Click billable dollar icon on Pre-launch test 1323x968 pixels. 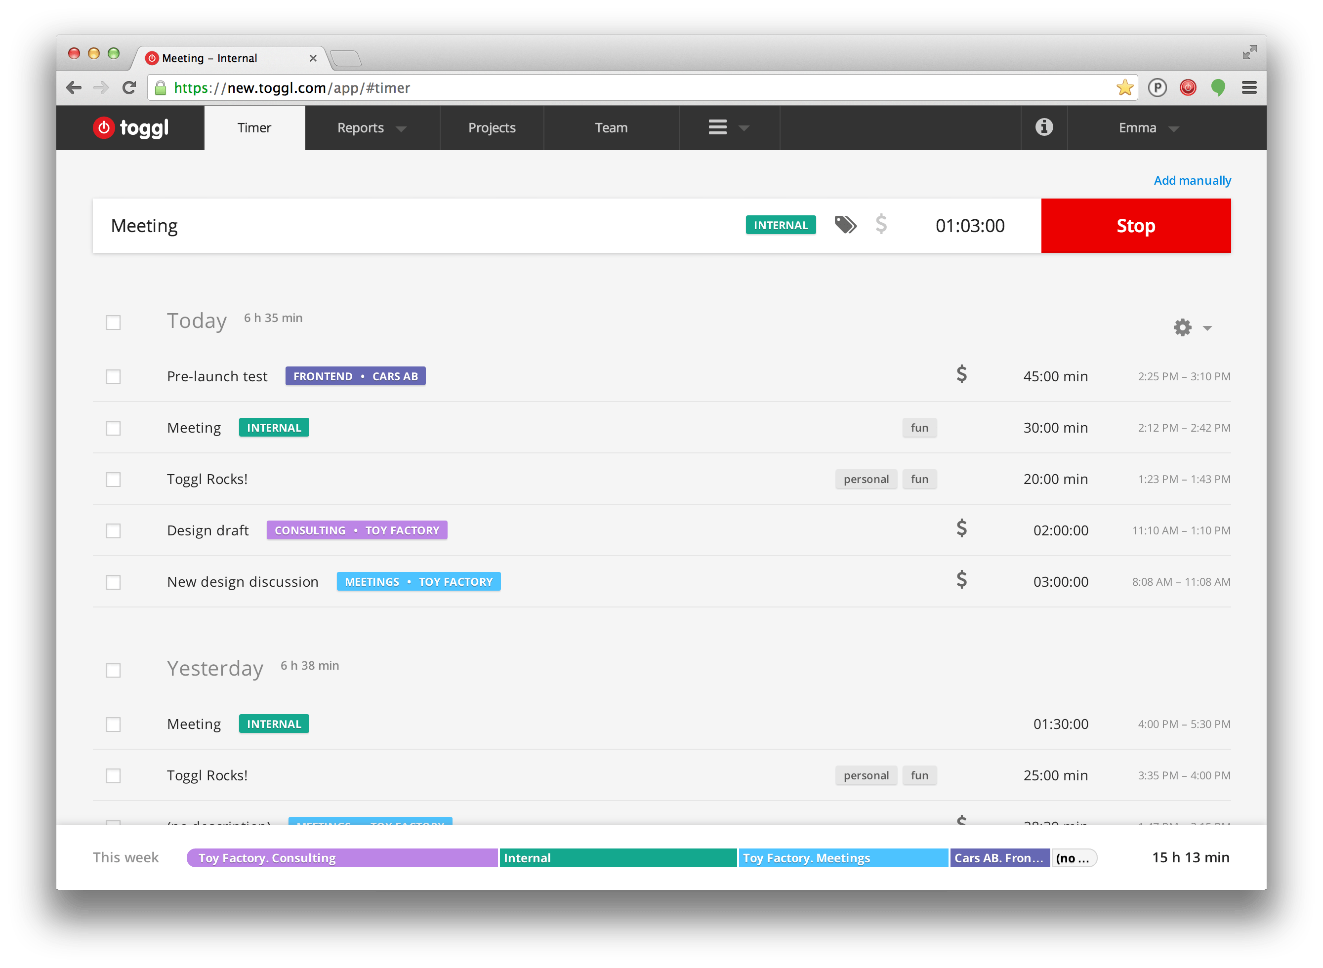(961, 374)
